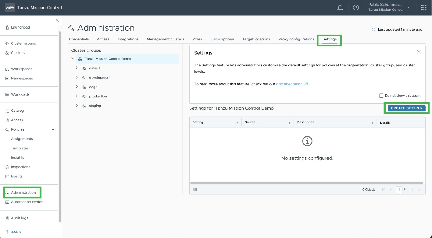Click the Workspaces sidebar icon
This screenshot has width=432, height=238.
[7, 69]
